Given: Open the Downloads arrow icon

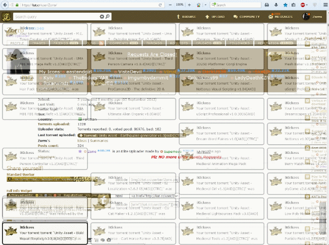Looking at the screenshot, I should pos(276,5).
